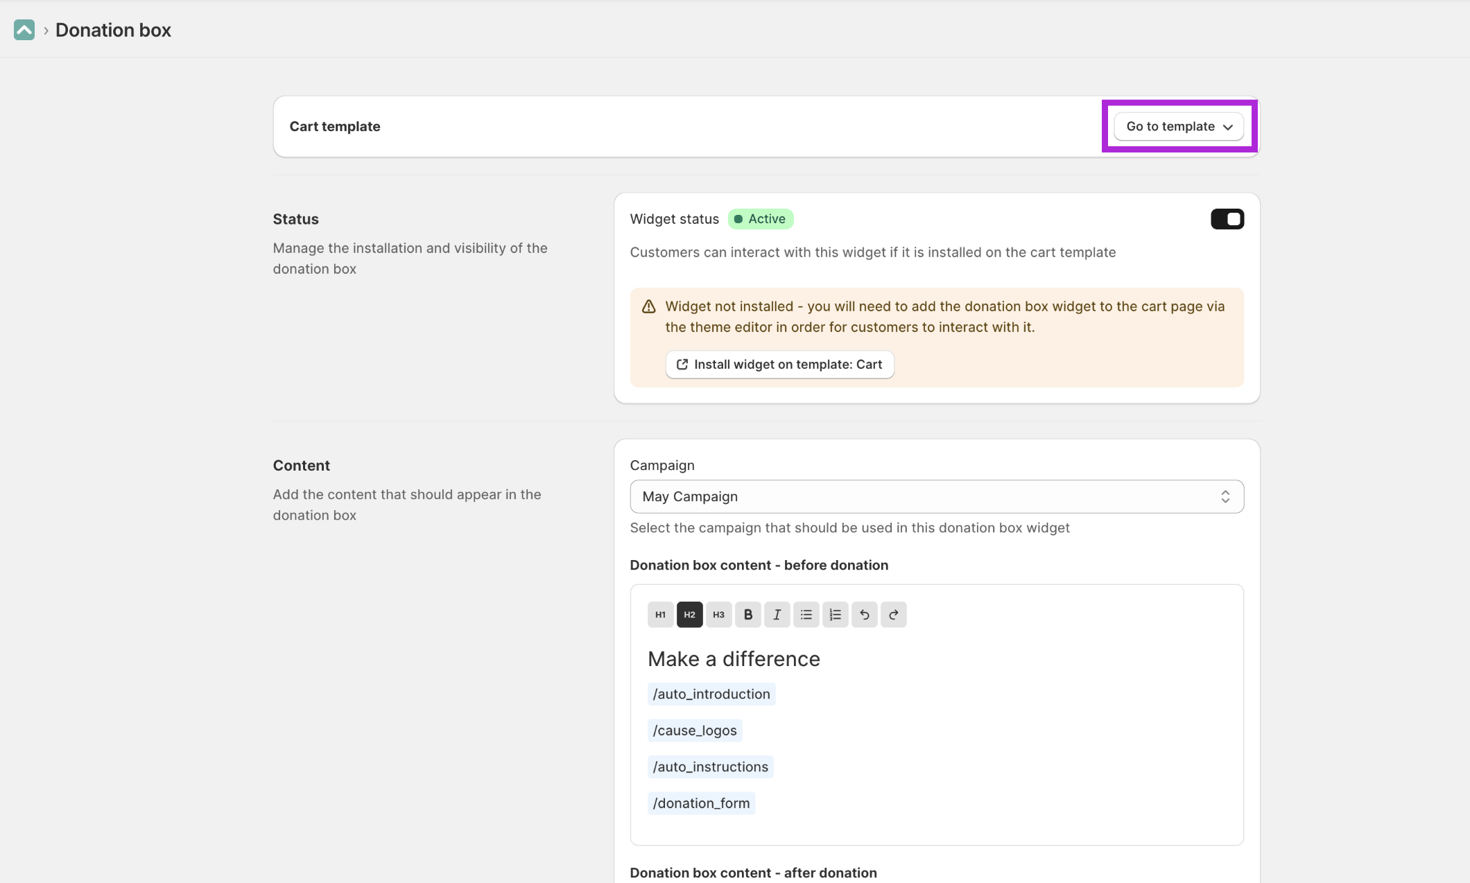Toggle the H2 heading button

click(689, 615)
